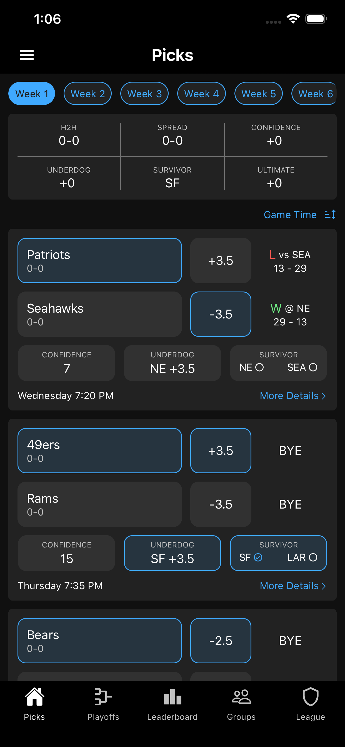The width and height of the screenshot is (345, 747).
Task: Open the Groups people icon
Action: point(241,696)
